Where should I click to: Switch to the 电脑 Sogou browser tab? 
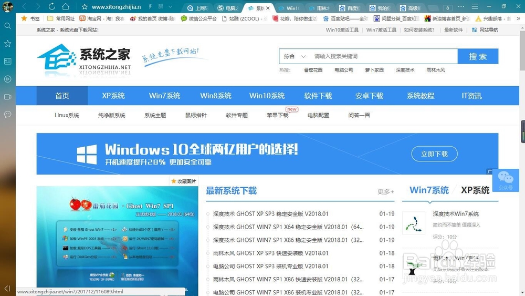(x=228, y=8)
